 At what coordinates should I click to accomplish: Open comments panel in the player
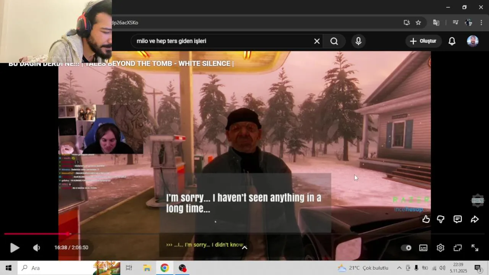pyautogui.click(x=458, y=219)
